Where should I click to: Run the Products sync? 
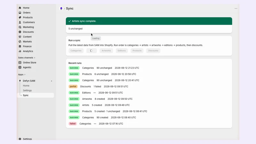137,51
